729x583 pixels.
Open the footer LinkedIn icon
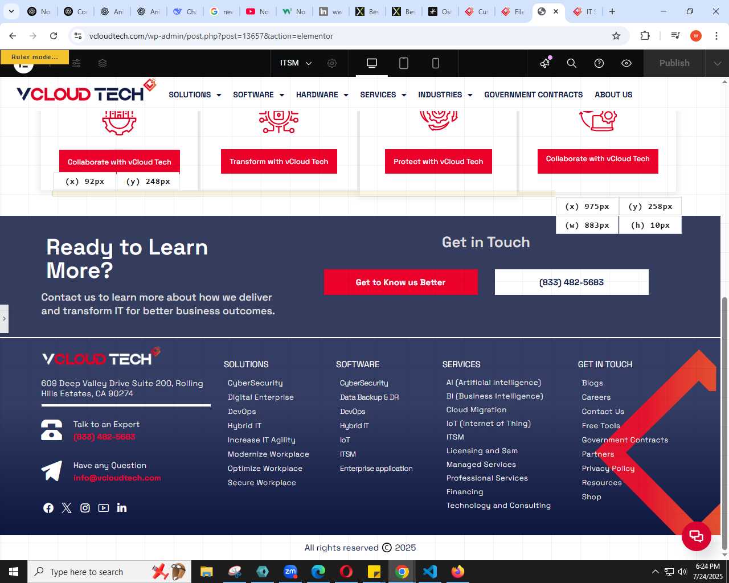(x=122, y=507)
